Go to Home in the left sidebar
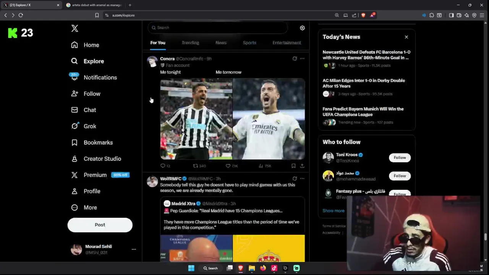The image size is (489, 275). (x=85, y=45)
